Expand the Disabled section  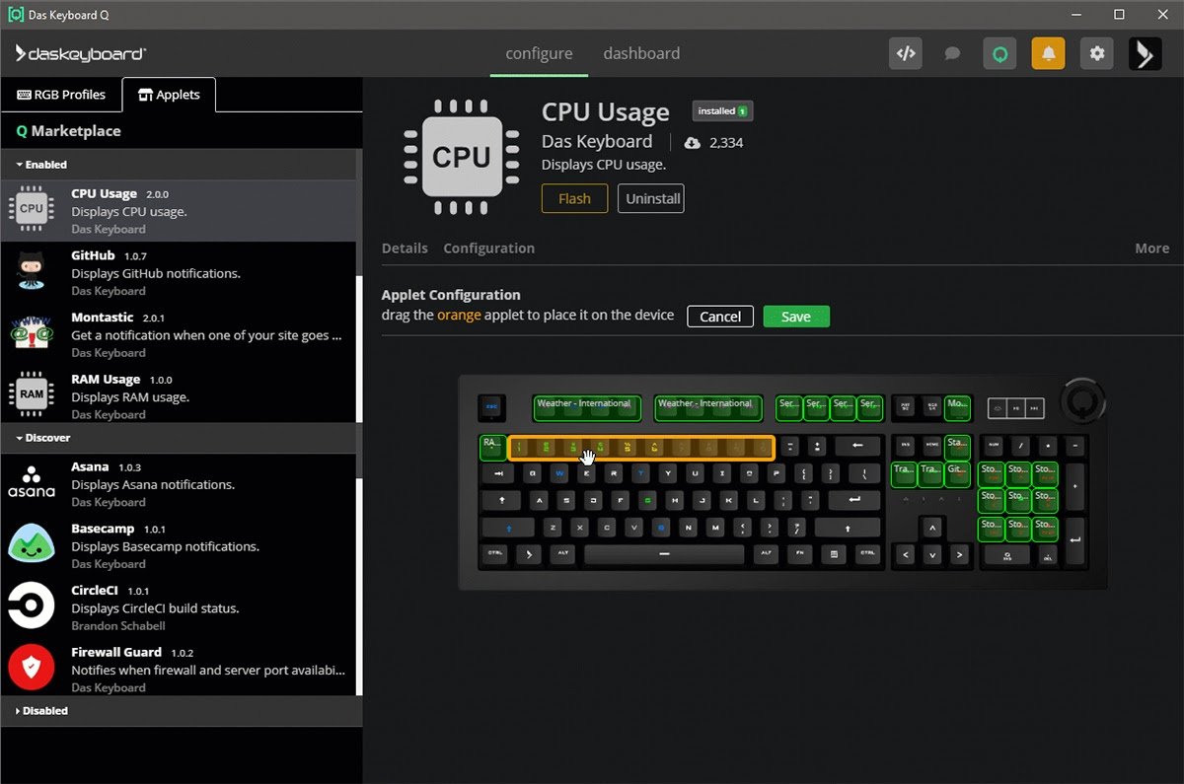pyautogui.click(x=41, y=710)
